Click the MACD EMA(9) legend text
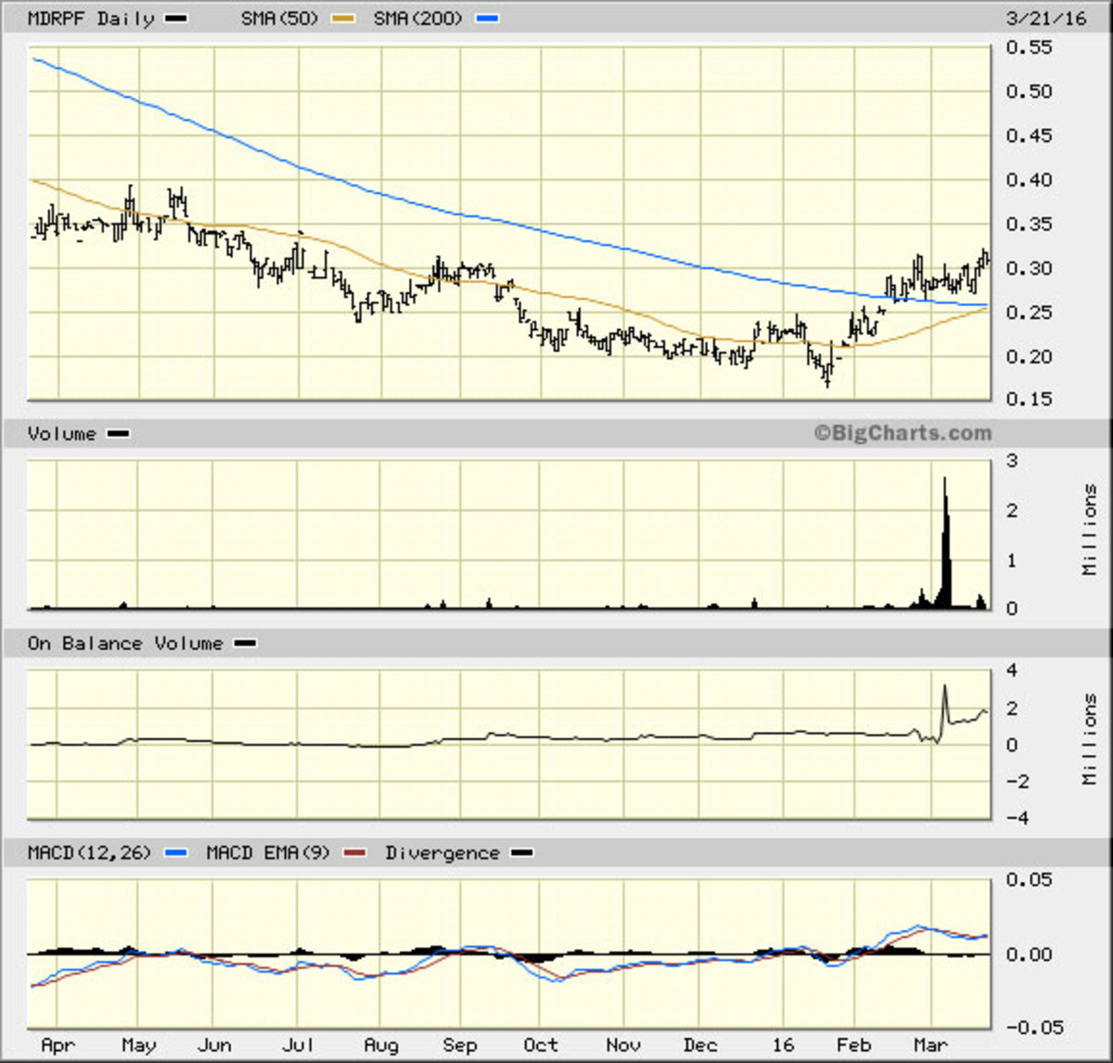The image size is (1113, 1063). 268,853
